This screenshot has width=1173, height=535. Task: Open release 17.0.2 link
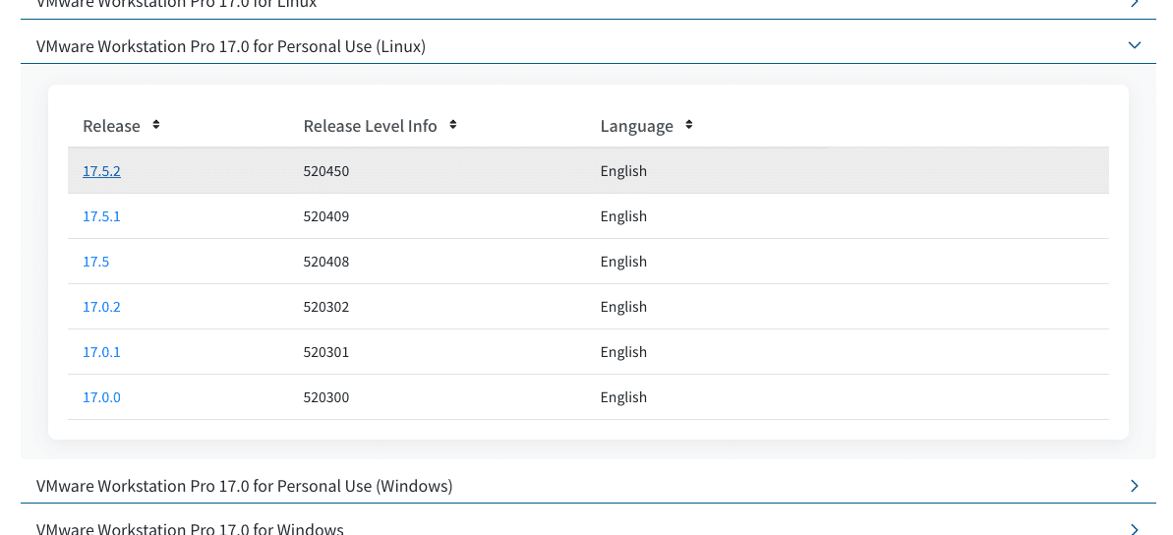click(x=101, y=307)
